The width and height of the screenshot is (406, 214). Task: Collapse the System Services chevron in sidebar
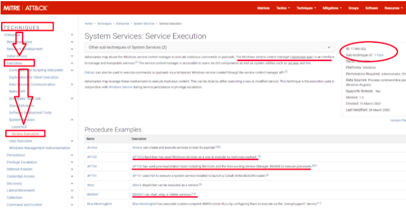[72, 120]
